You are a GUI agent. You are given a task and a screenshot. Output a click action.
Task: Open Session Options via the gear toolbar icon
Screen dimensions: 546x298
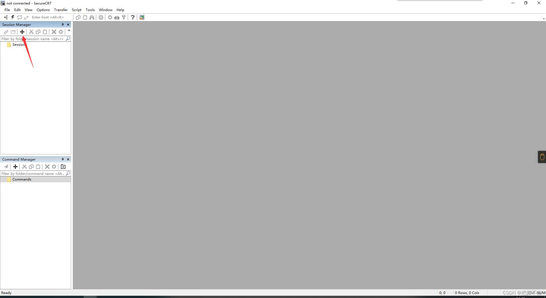coord(110,17)
